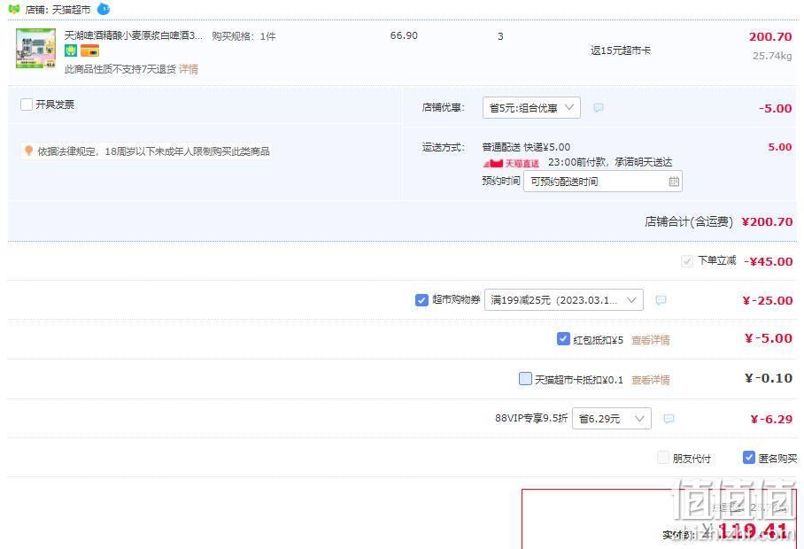Screen dimensions: 804x549
Task: Click the Tmall Supermarket store logo icon
Action: click(14, 9)
